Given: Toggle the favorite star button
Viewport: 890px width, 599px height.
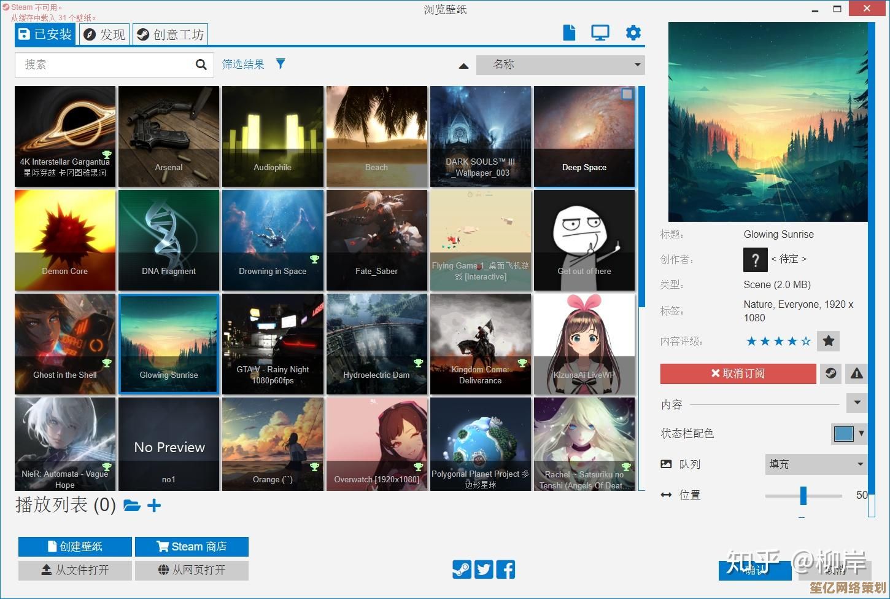Looking at the screenshot, I should [828, 341].
